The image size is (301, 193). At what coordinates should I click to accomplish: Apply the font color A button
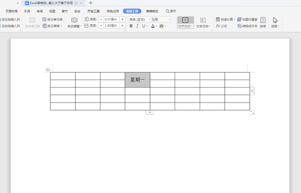[153, 26]
